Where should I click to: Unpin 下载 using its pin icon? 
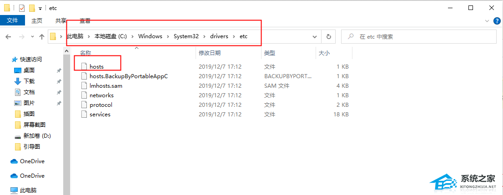click(x=59, y=81)
